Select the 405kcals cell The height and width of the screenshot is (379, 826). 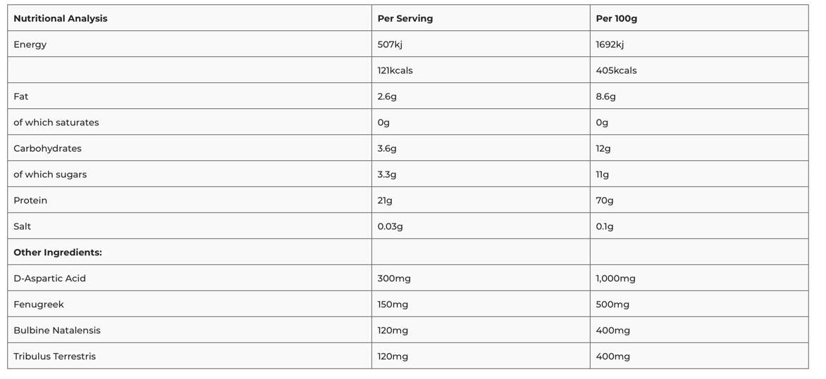coord(617,70)
